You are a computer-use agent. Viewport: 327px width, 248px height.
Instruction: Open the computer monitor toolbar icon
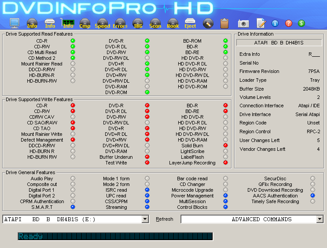pyautogui.click(x=15, y=23)
